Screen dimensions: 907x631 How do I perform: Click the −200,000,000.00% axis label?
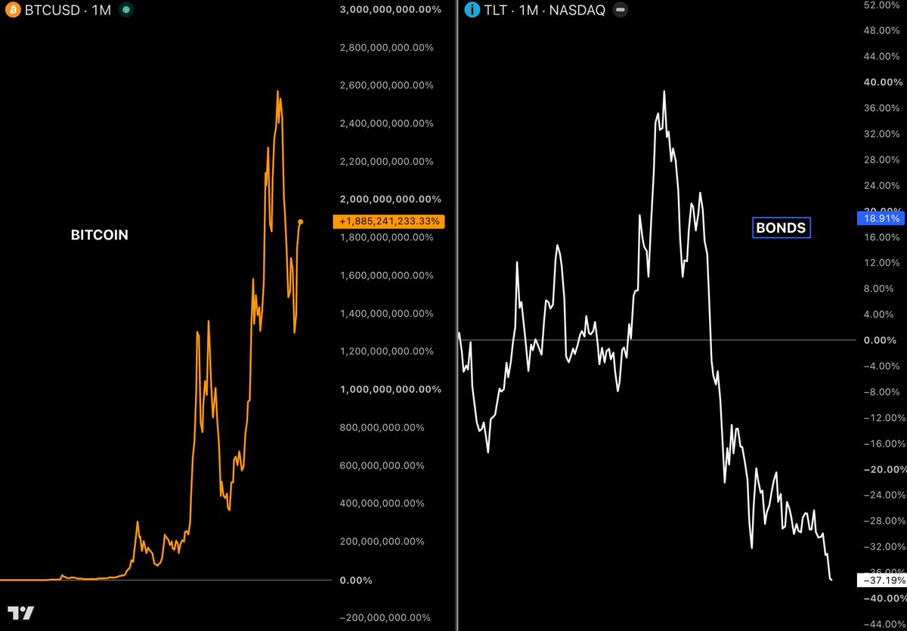[385, 617]
